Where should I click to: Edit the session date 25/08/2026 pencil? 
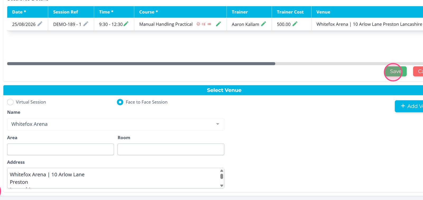pos(40,24)
